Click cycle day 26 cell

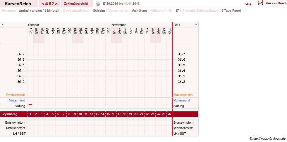click(169, 114)
